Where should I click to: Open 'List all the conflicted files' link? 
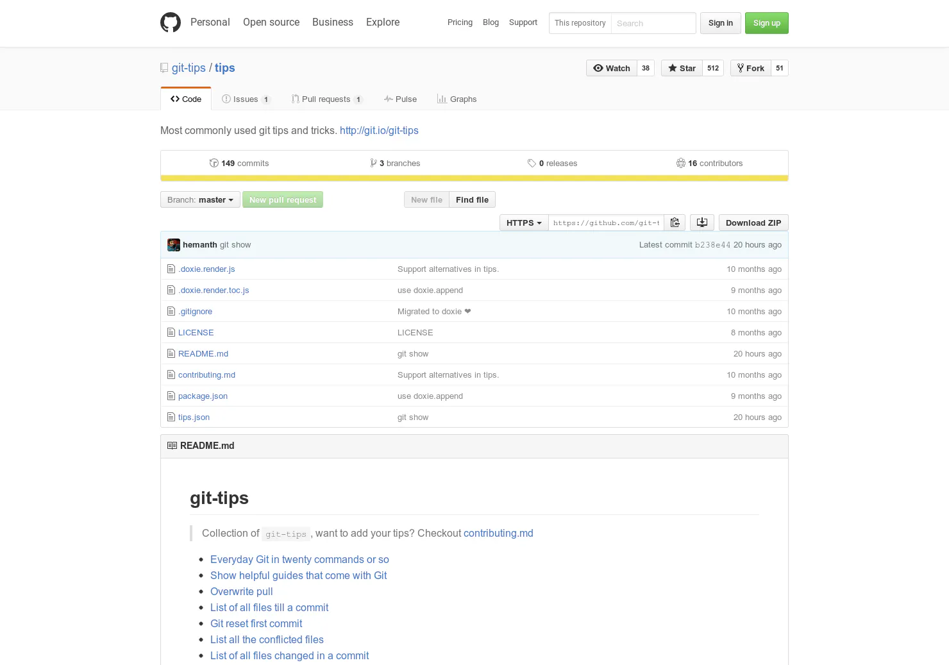pyautogui.click(x=267, y=639)
